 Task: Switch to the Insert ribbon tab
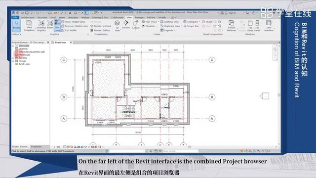62,18
